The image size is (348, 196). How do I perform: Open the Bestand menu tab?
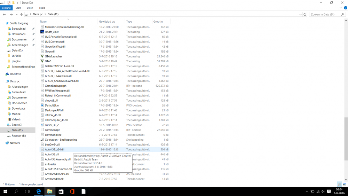click(6, 8)
